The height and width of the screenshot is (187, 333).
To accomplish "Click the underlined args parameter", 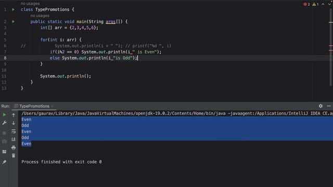I will click(x=110, y=22).
